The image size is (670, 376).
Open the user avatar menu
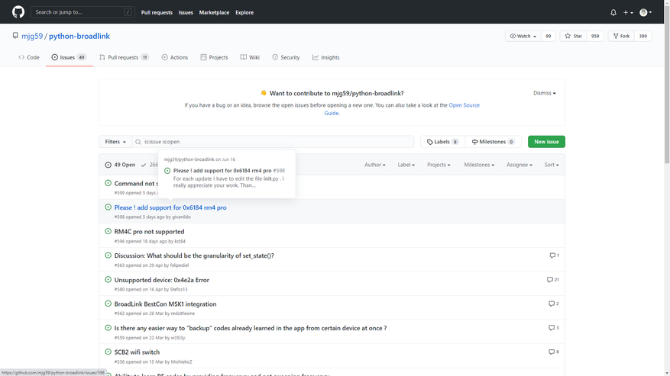click(x=646, y=12)
